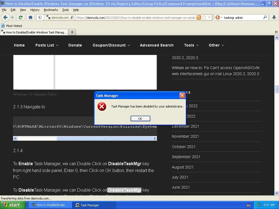The width and height of the screenshot is (279, 209).
Task: Open the October 2021 archive link
Action: pos(183,147)
